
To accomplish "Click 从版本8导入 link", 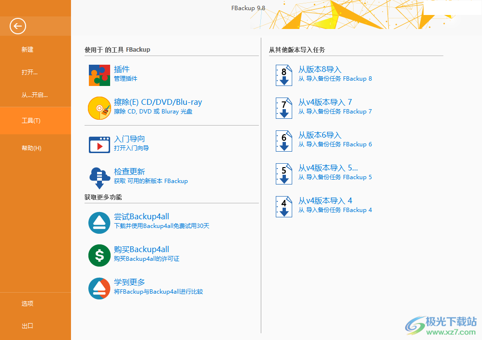I will click(x=320, y=70).
